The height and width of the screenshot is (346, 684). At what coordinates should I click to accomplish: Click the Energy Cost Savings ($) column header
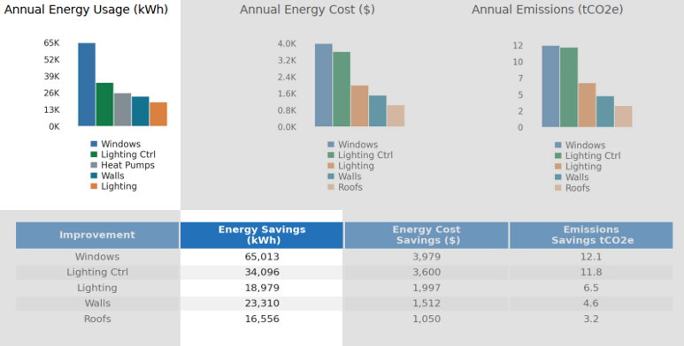pyautogui.click(x=427, y=235)
